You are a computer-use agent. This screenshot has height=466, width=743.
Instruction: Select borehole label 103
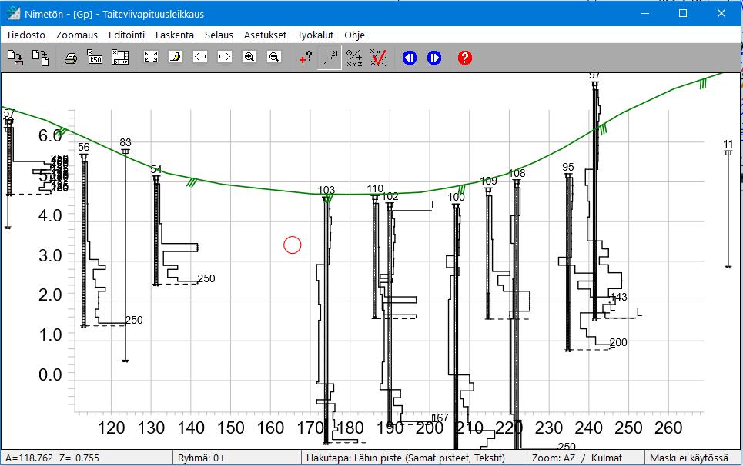click(326, 190)
